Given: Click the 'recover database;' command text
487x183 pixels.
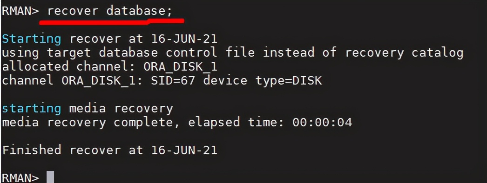Looking at the screenshot, I should pyautogui.click(x=109, y=11).
